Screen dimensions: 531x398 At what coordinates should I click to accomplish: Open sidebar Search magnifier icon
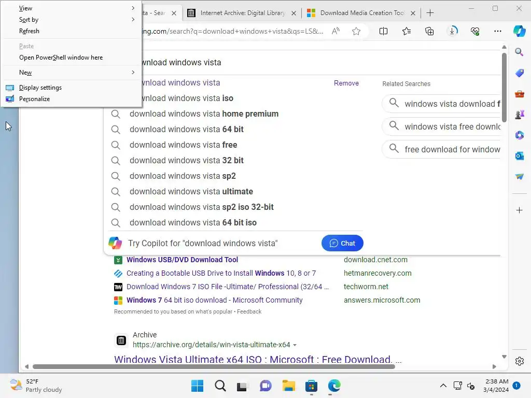(519, 52)
